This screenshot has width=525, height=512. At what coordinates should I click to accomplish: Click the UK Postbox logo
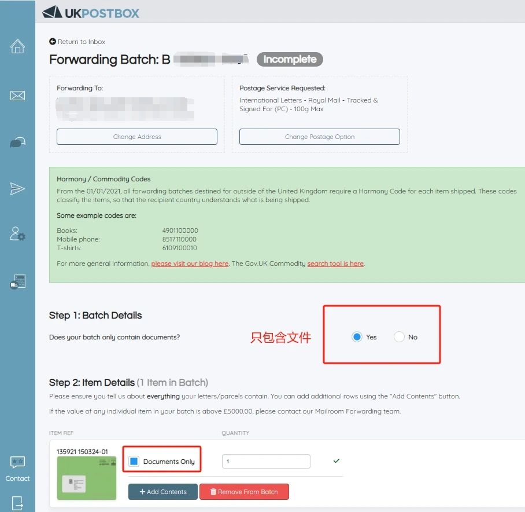pos(91,12)
